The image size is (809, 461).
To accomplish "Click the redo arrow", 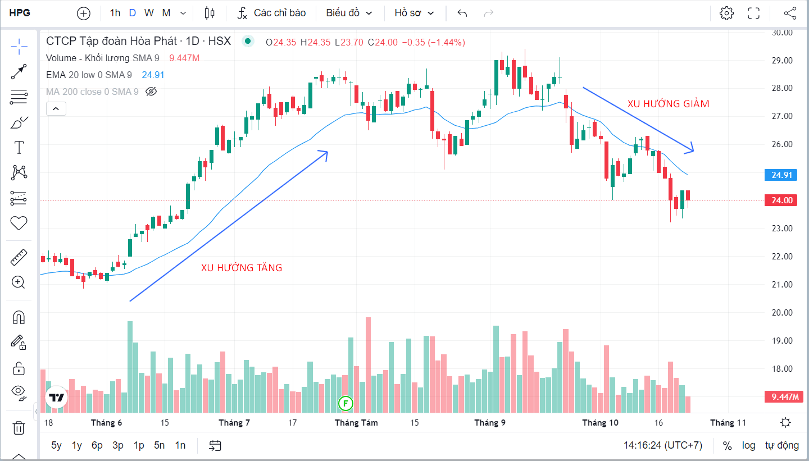I will (489, 13).
